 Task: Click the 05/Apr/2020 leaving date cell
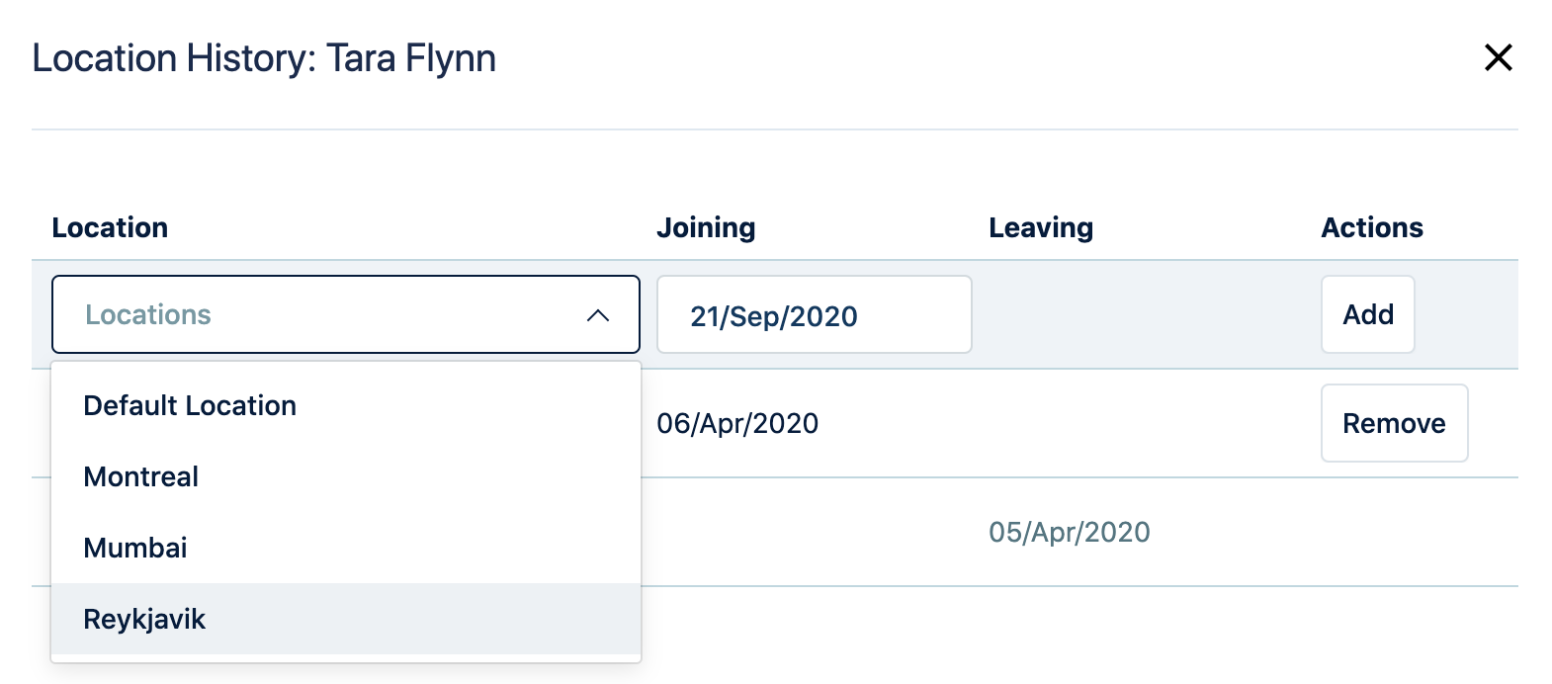tap(1069, 532)
